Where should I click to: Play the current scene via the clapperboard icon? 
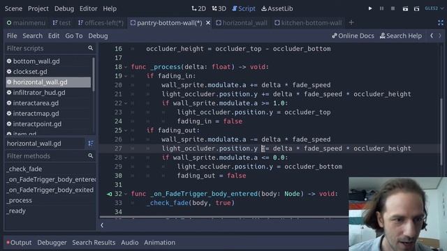point(405,8)
